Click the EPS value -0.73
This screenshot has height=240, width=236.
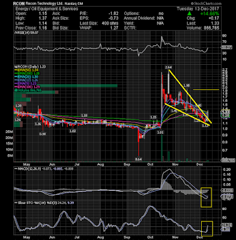[113, 18]
